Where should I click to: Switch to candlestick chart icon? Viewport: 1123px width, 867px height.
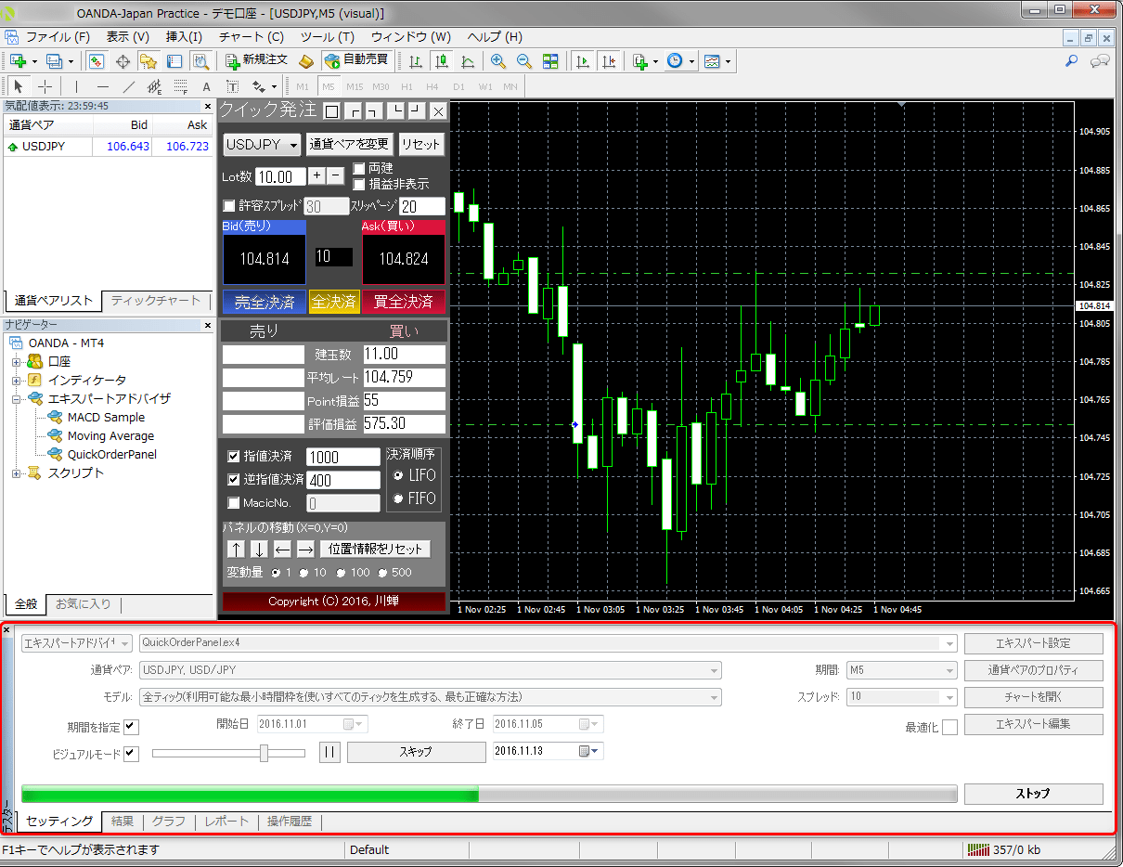coord(443,61)
